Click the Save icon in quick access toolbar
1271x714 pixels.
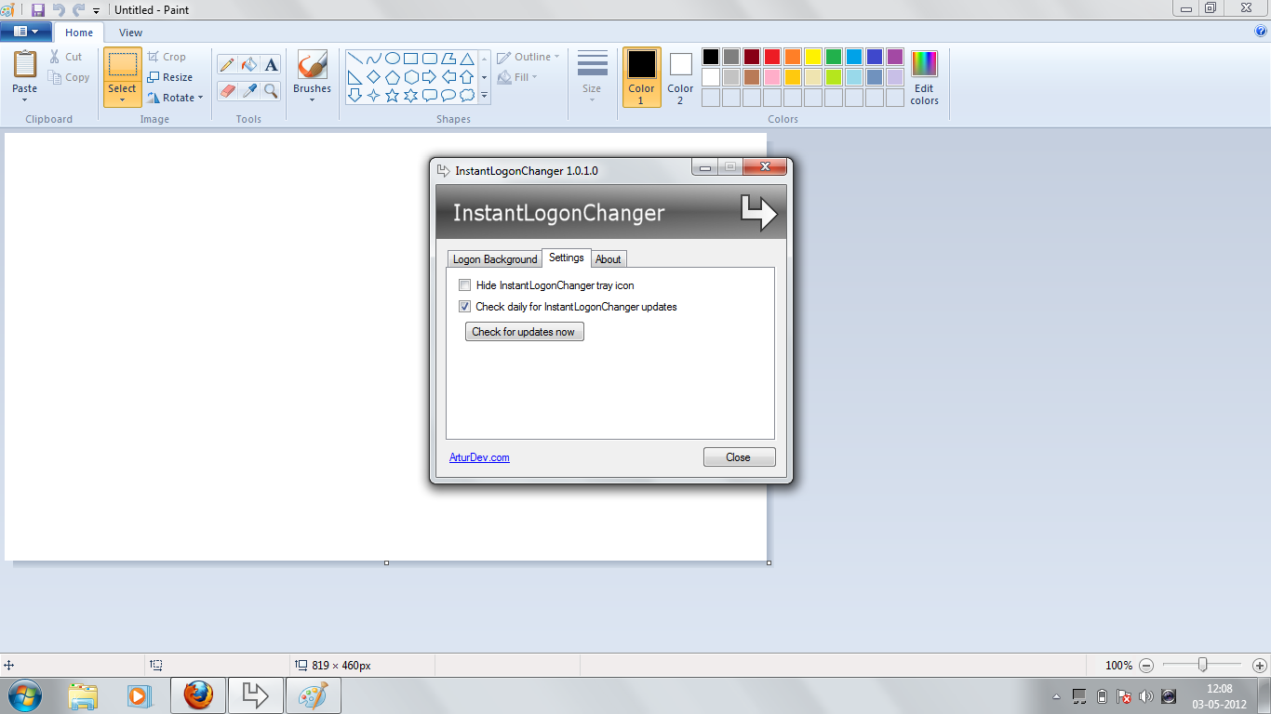tap(38, 9)
